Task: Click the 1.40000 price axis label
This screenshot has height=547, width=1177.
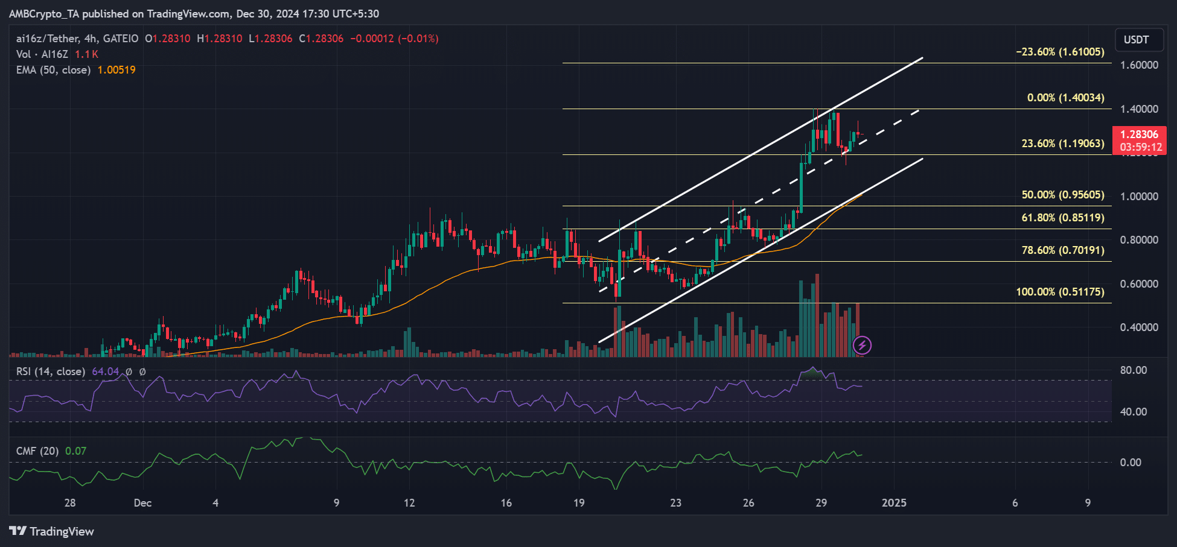Action: coord(1140,109)
